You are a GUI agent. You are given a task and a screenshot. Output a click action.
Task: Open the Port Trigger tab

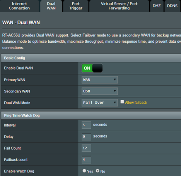(x=76, y=6)
